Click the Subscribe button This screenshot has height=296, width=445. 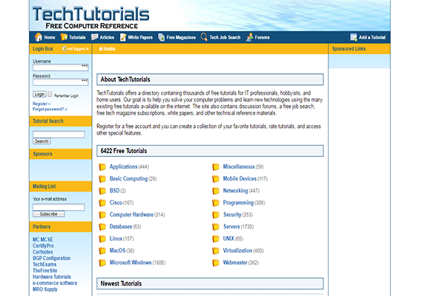[48, 214]
